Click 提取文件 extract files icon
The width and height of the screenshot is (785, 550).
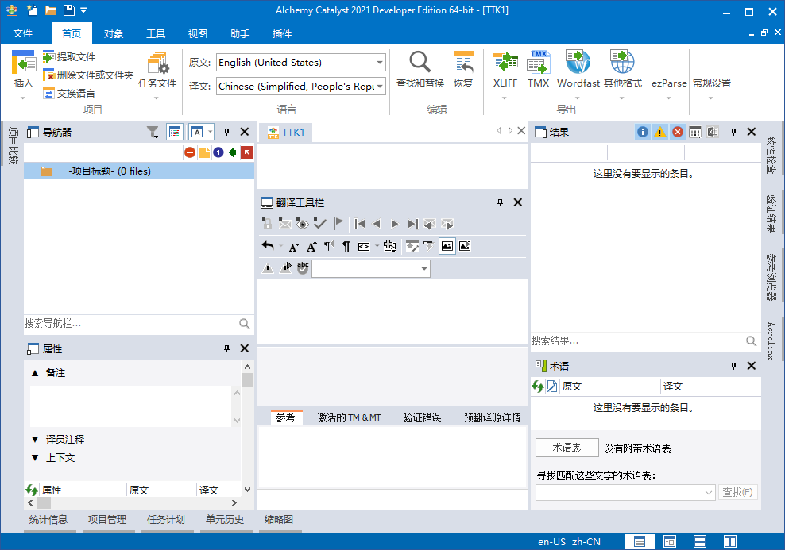tap(48, 56)
